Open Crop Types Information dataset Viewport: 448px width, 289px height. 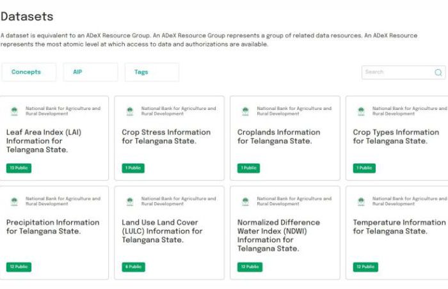pos(396,136)
